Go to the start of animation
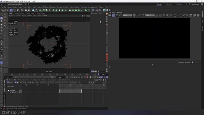This screenshot has width=204, height=115. point(67,77)
